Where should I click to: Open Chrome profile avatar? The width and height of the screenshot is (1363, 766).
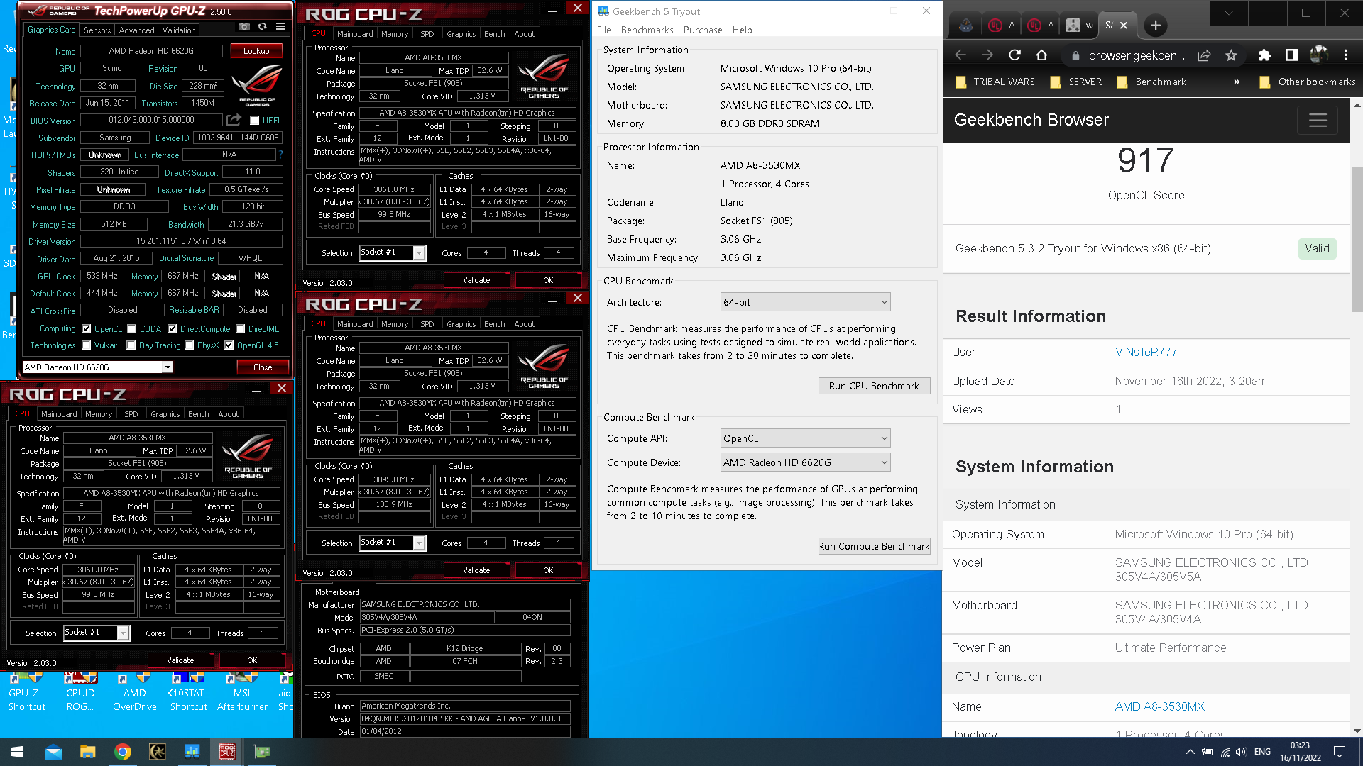click(x=1318, y=55)
